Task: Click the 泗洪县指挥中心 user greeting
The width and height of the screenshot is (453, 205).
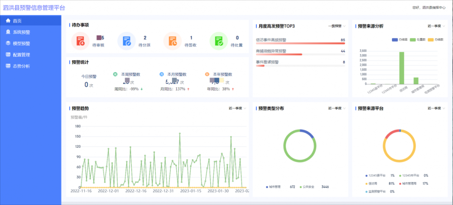Action: tap(429, 8)
